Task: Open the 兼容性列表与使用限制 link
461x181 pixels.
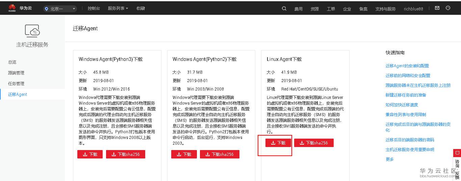Action: pos(406,115)
